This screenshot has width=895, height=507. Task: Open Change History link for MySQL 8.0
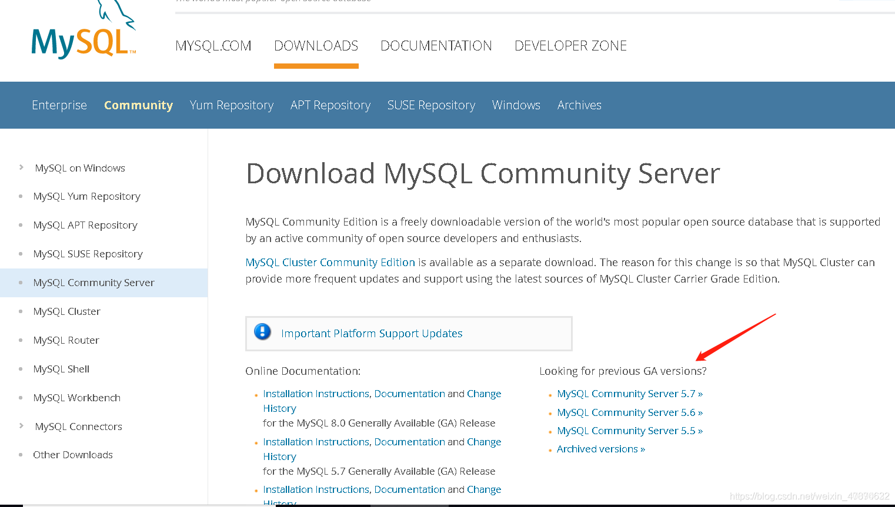pos(484,394)
